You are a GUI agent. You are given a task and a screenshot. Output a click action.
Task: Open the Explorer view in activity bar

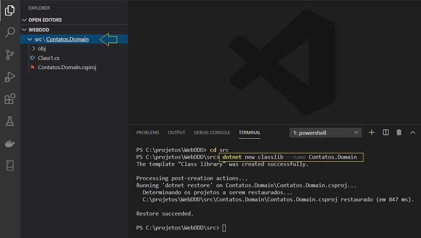coord(10,10)
